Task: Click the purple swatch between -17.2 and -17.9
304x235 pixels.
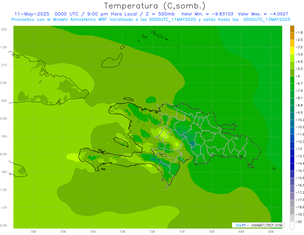Action: point(292,196)
